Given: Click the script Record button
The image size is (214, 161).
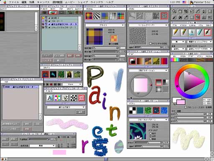Looking at the screenshot, I should click(x=51, y=84).
